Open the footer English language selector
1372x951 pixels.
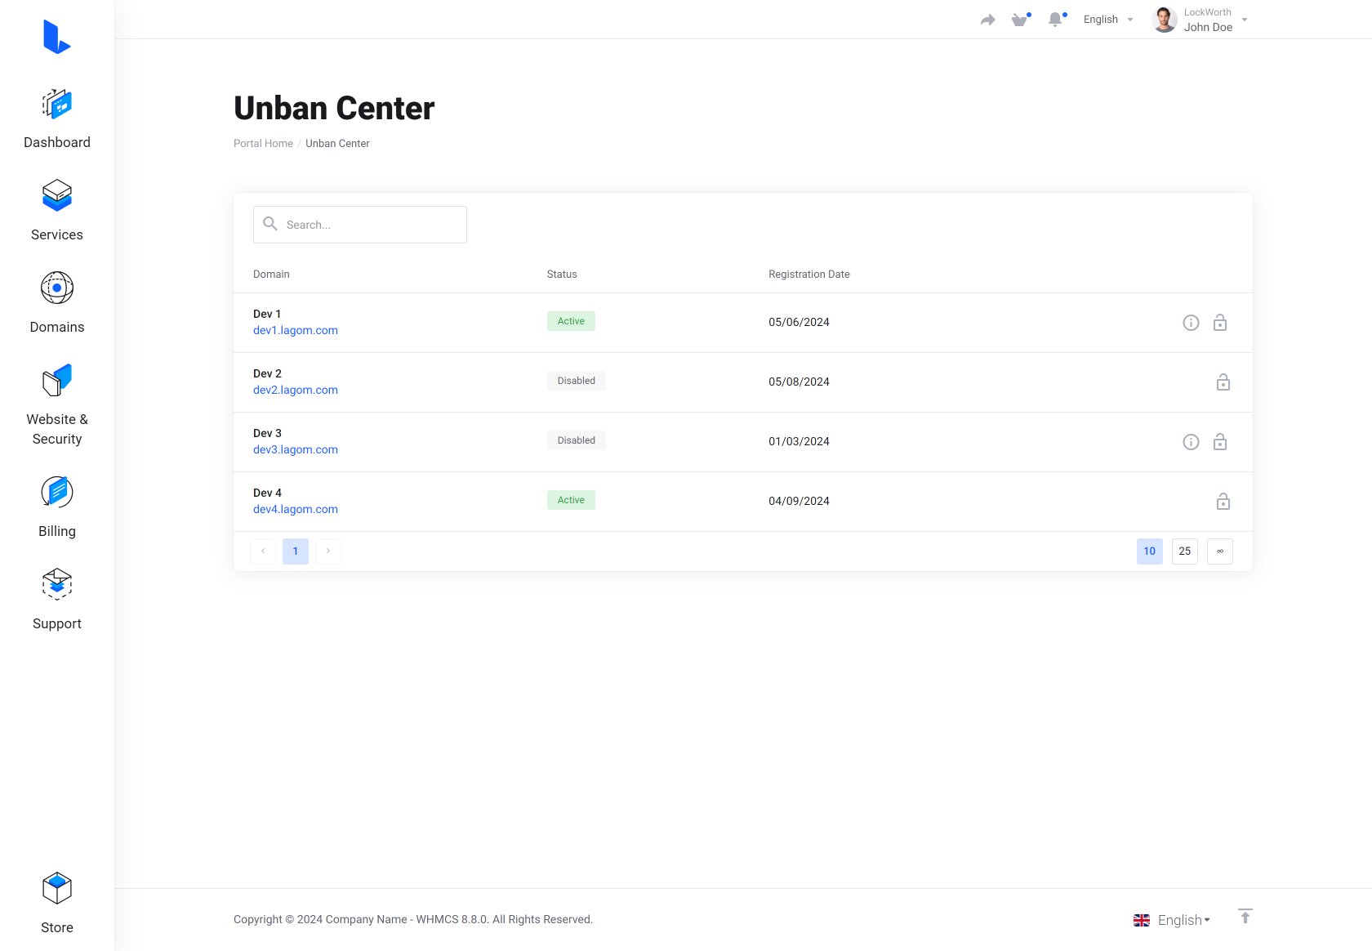1172,920
